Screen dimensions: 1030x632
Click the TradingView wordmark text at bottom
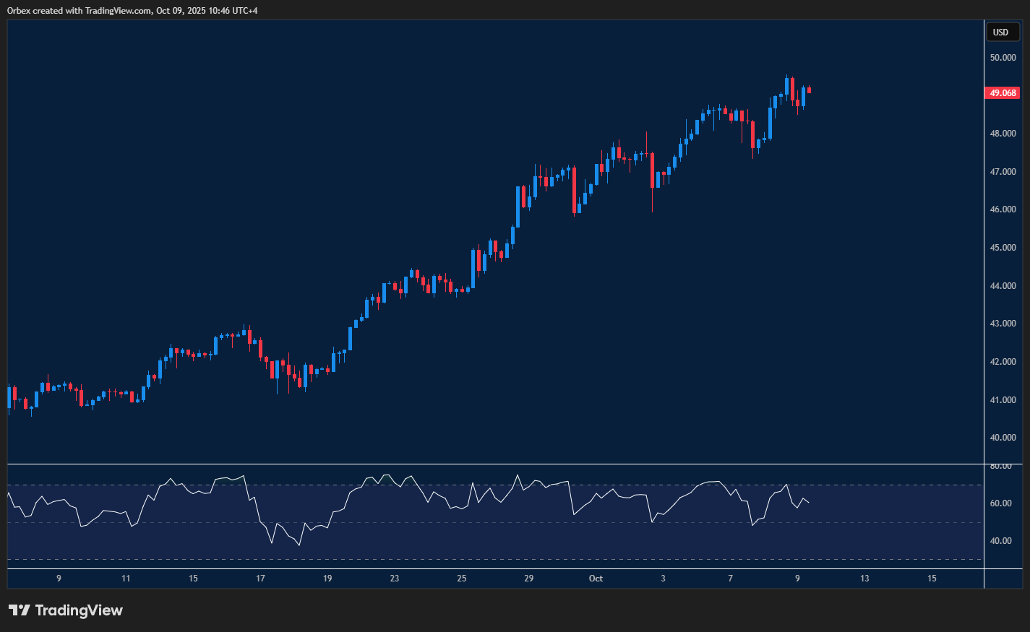(x=79, y=610)
